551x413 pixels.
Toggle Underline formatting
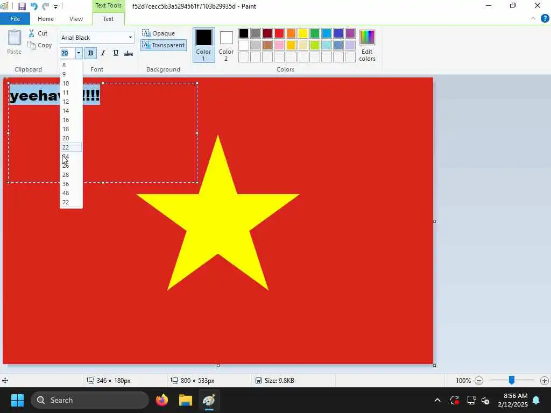(116, 53)
